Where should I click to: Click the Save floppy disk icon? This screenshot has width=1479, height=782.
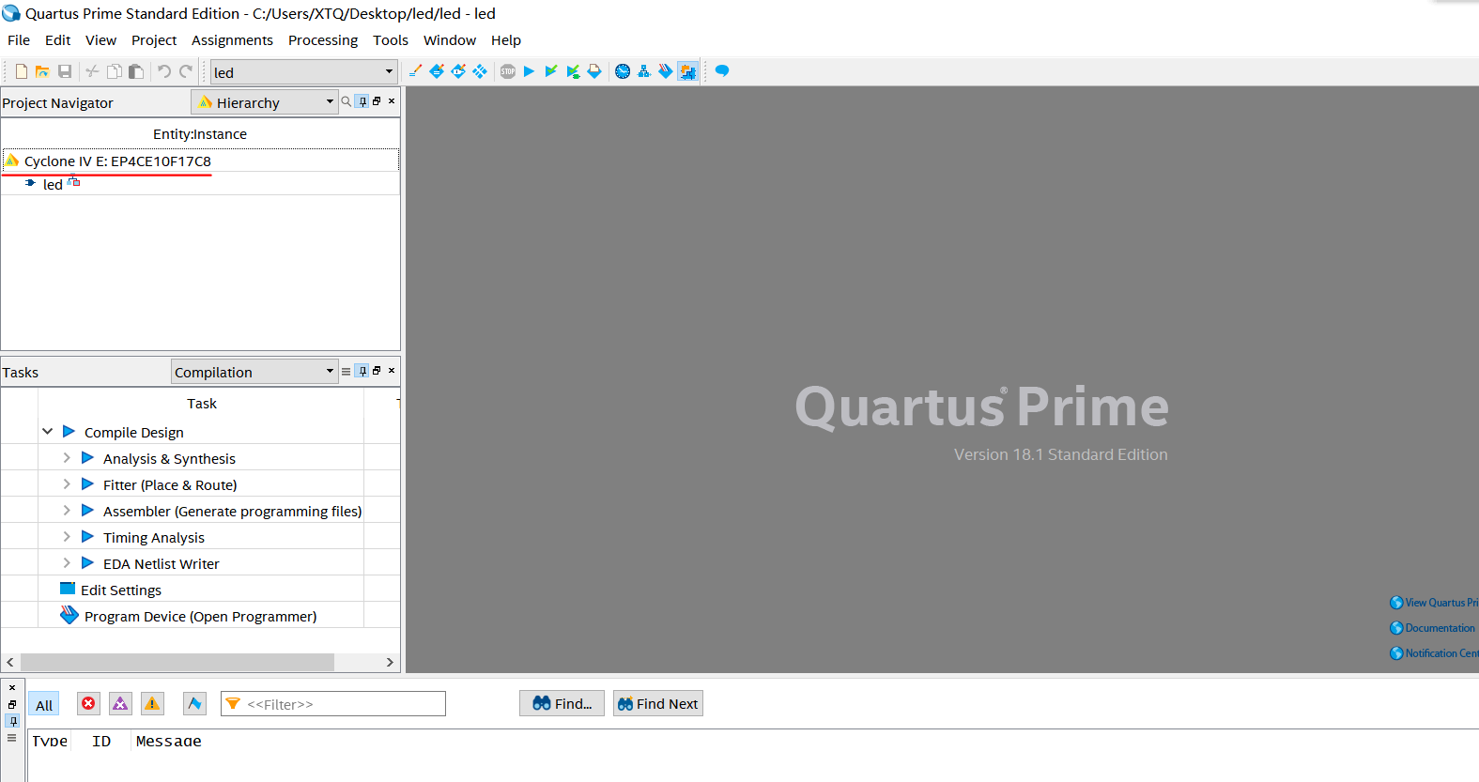(x=65, y=71)
